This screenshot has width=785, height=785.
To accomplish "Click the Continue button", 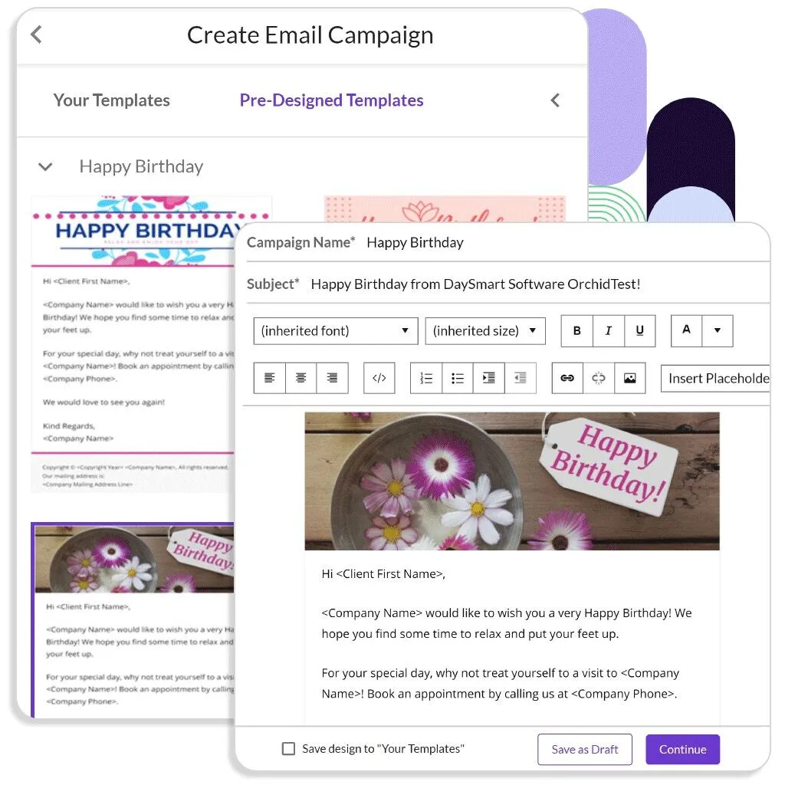I will click(x=682, y=750).
